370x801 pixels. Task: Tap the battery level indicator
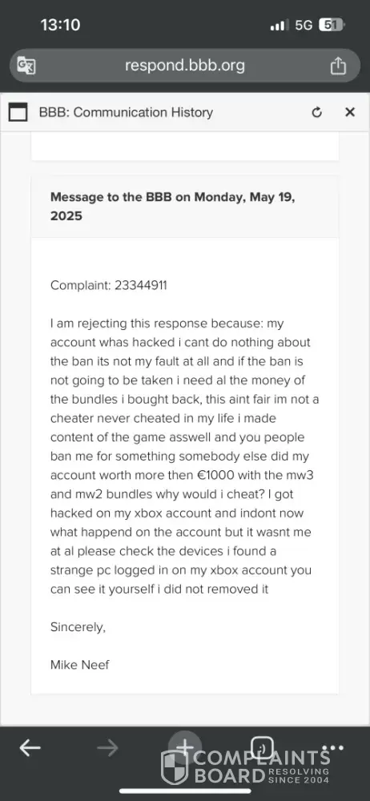point(332,25)
